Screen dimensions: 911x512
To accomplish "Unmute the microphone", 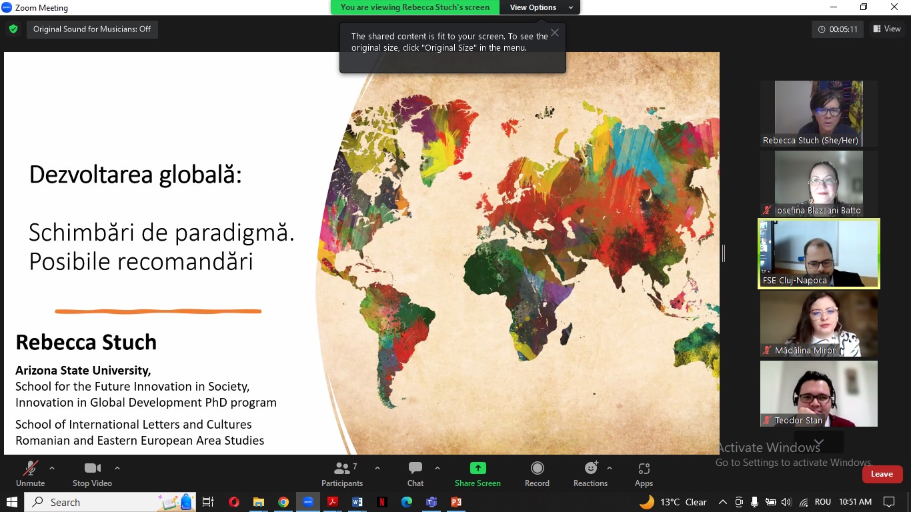I will (30, 474).
